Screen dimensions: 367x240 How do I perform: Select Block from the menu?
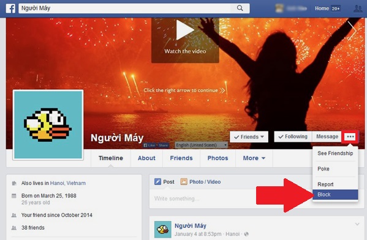(335, 195)
